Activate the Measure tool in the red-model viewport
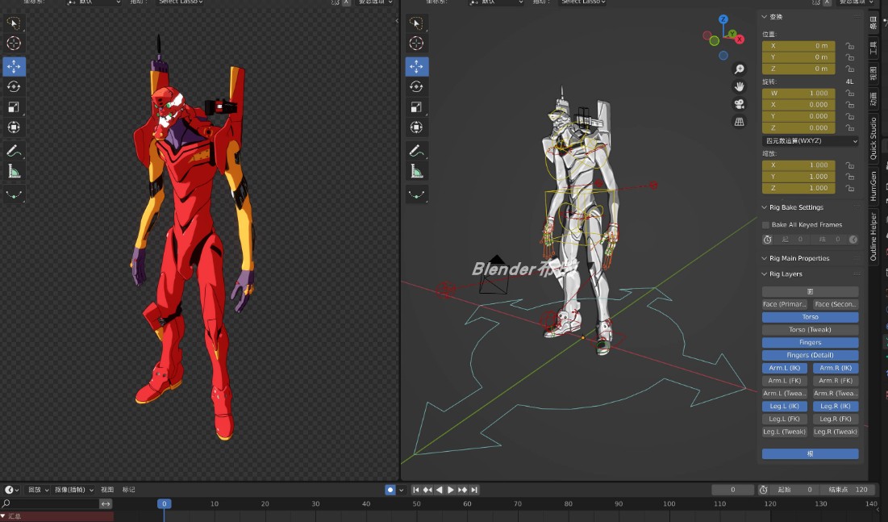This screenshot has width=888, height=522. click(14, 171)
